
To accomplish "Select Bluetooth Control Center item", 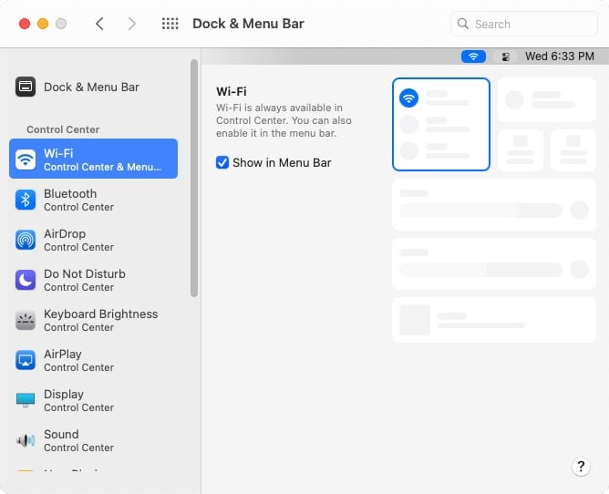I will [x=93, y=200].
